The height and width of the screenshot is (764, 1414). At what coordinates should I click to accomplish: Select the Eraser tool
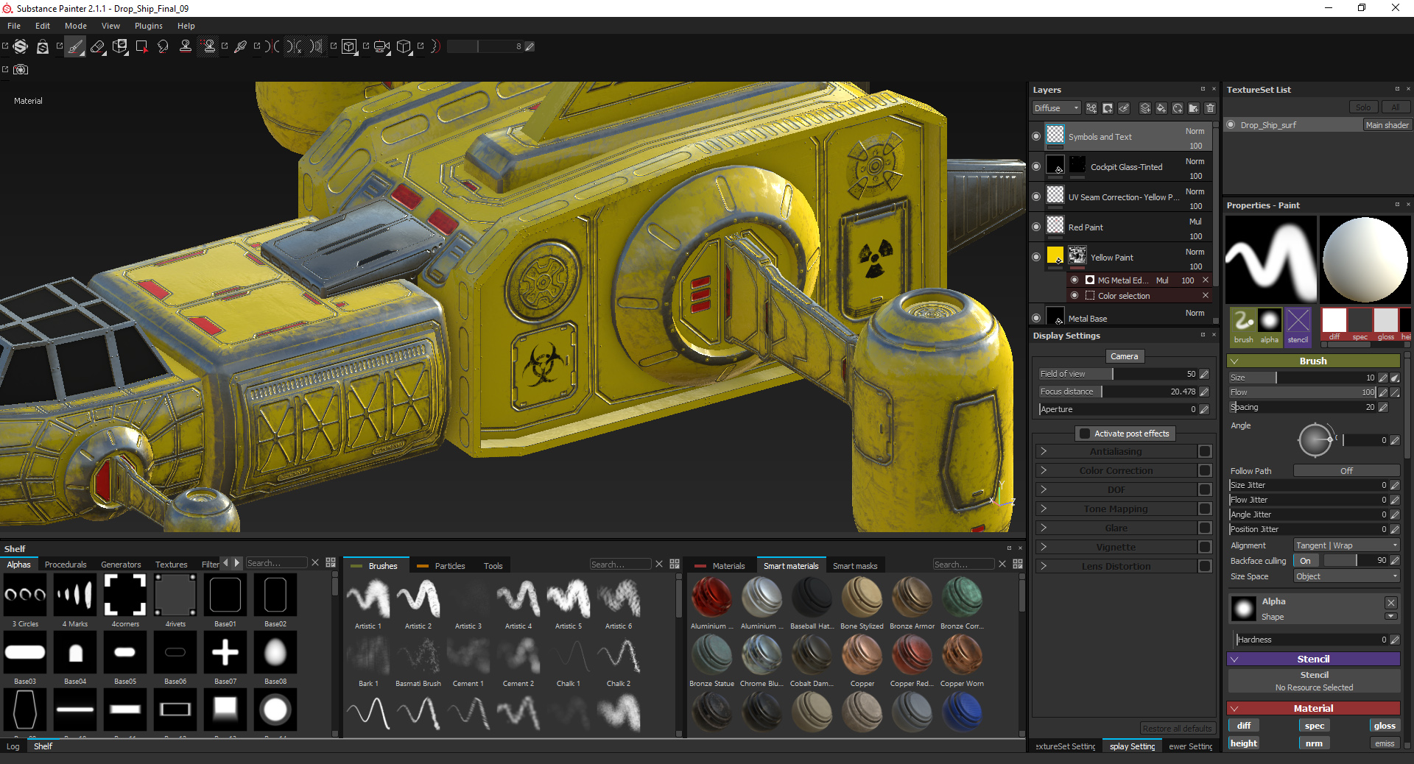click(x=98, y=46)
